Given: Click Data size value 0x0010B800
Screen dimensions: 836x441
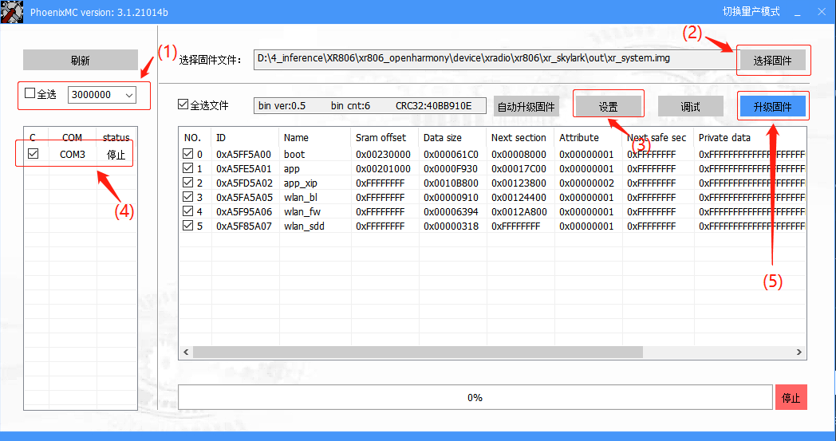Looking at the screenshot, I should 451,183.
